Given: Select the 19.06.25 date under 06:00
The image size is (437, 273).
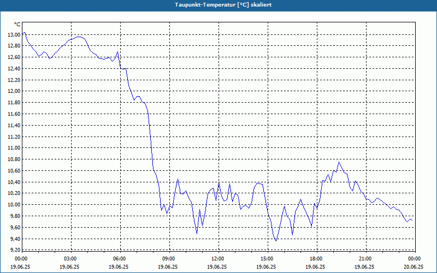Looking at the screenshot, I should tap(119, 266).
